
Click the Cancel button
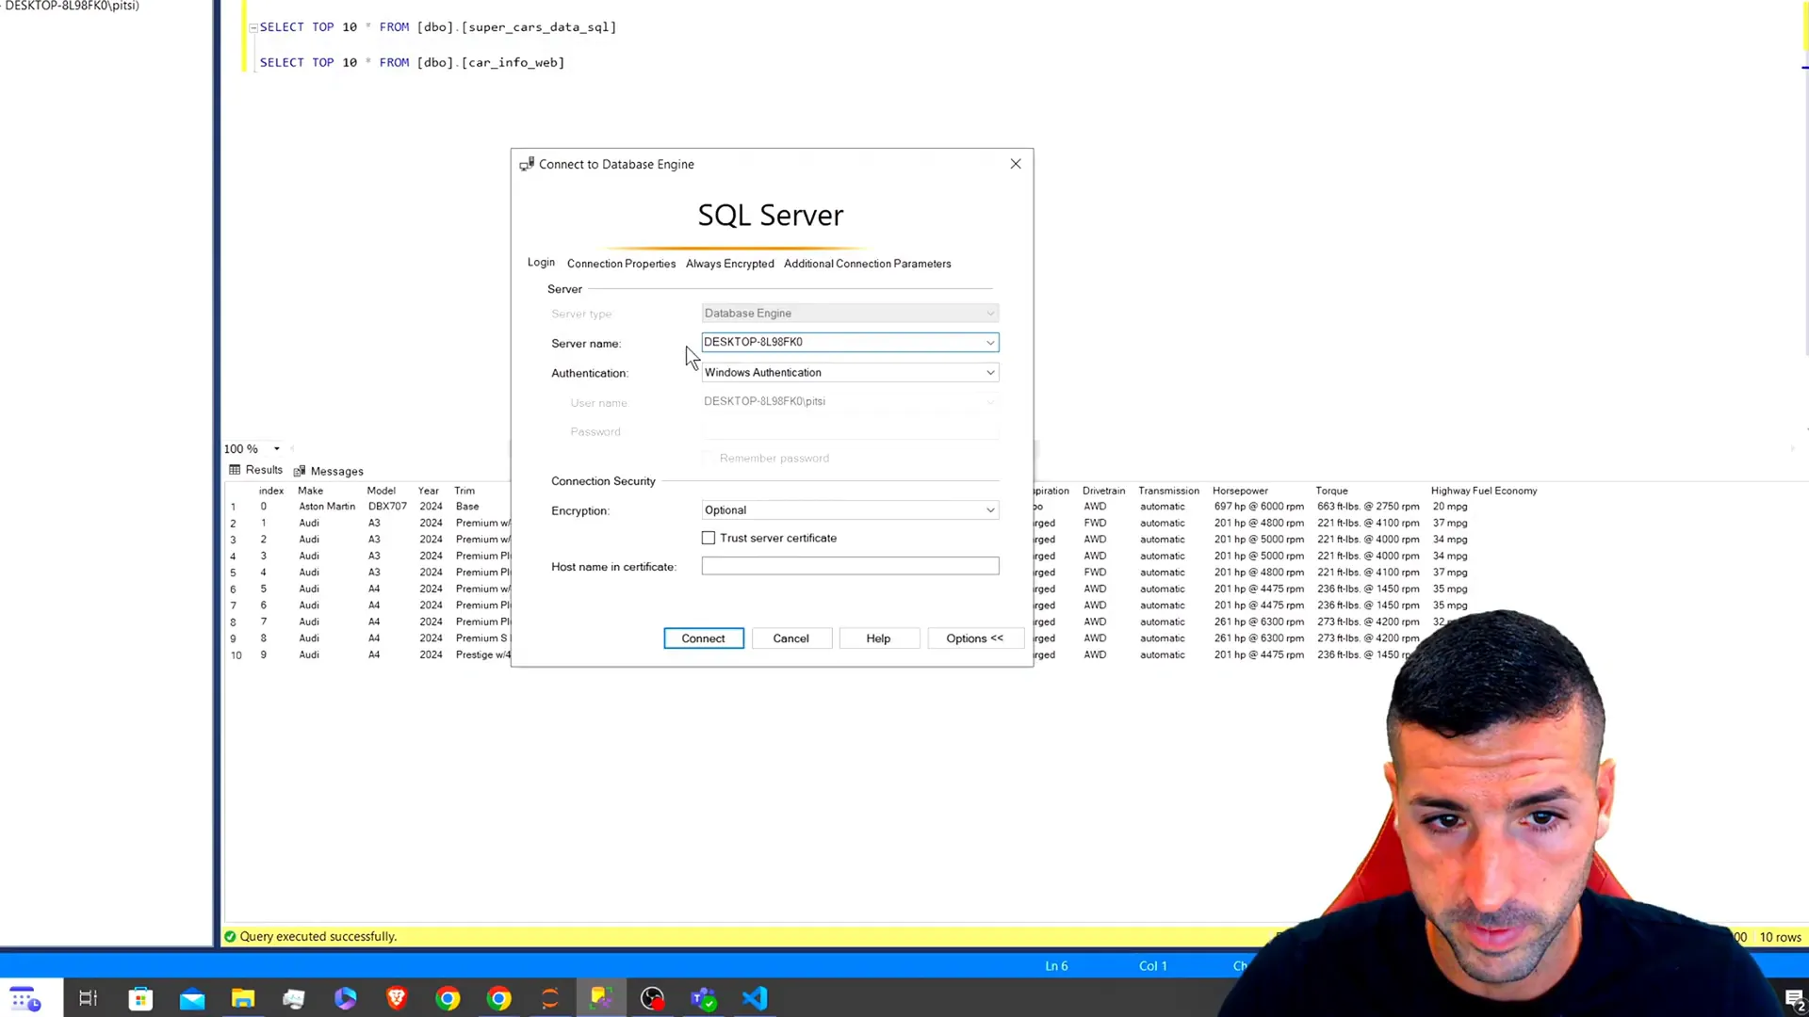792,638
